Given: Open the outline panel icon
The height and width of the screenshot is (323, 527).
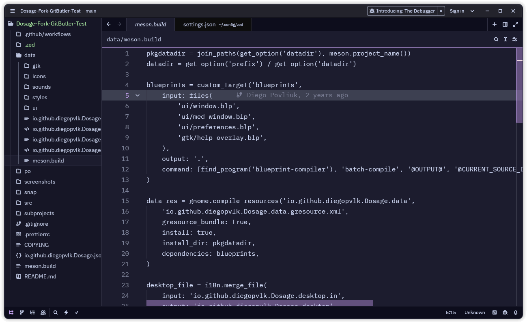Looking at the screenshot, I should (32, 312).
